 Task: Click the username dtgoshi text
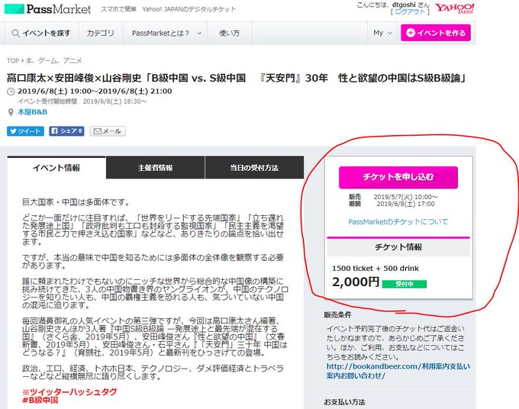coord(404,5)
